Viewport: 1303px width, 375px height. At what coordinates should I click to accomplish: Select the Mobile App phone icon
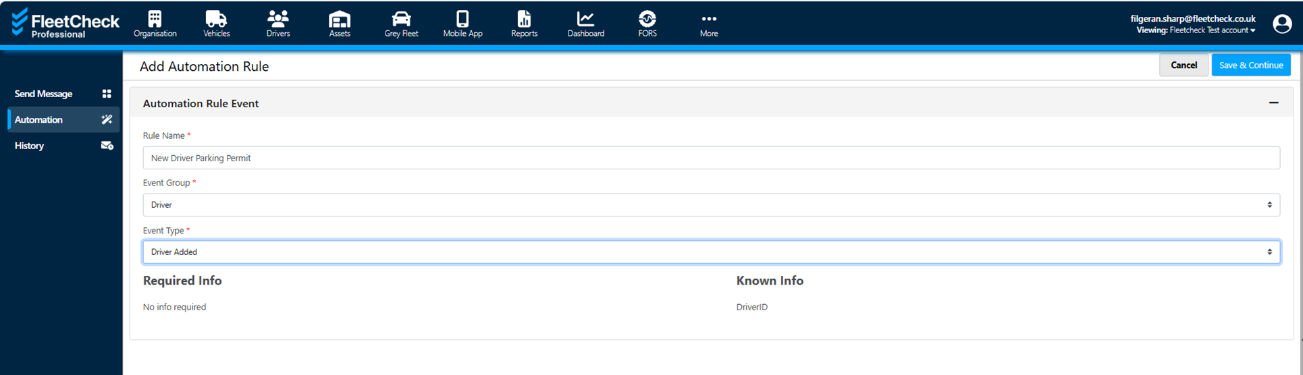462,19
